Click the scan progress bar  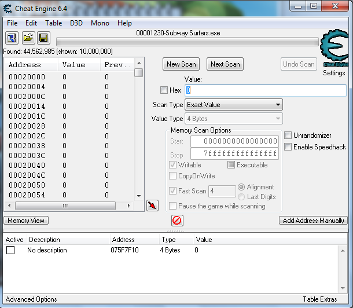pos(187,42)
